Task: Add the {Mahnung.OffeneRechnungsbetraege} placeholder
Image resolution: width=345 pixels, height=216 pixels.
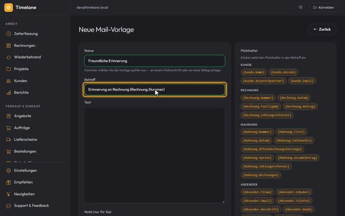Action: pyautogui.click(x=272, y=149)
